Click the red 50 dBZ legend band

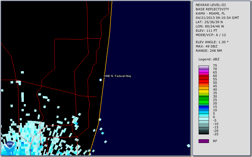[203, 81]
